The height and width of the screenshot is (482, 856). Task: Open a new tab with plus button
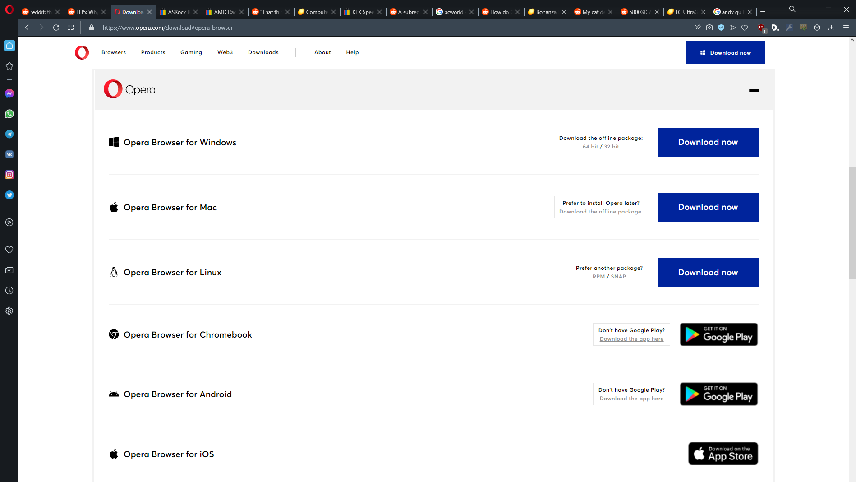(x=763, y=12)
